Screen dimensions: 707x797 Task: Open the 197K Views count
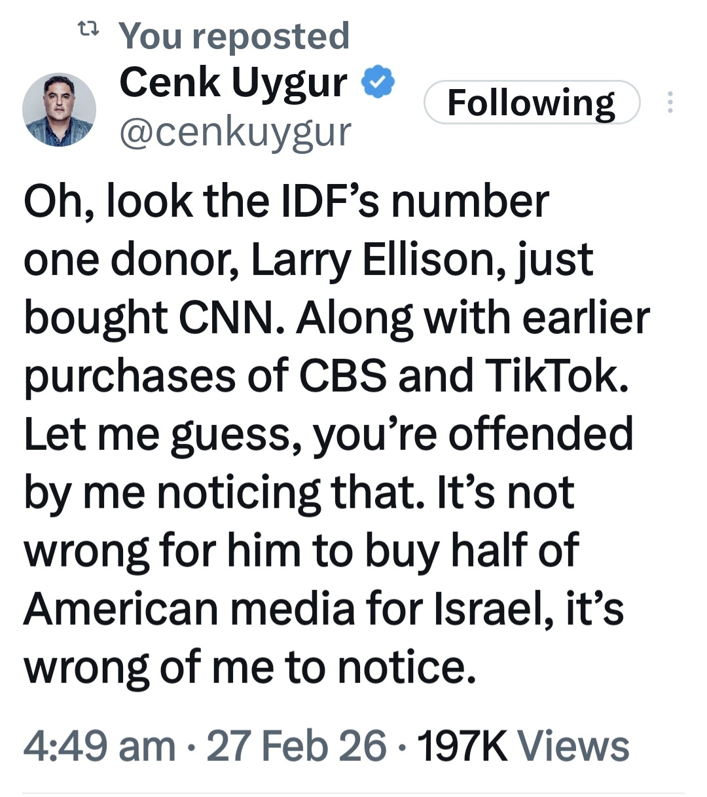point(522,745)
